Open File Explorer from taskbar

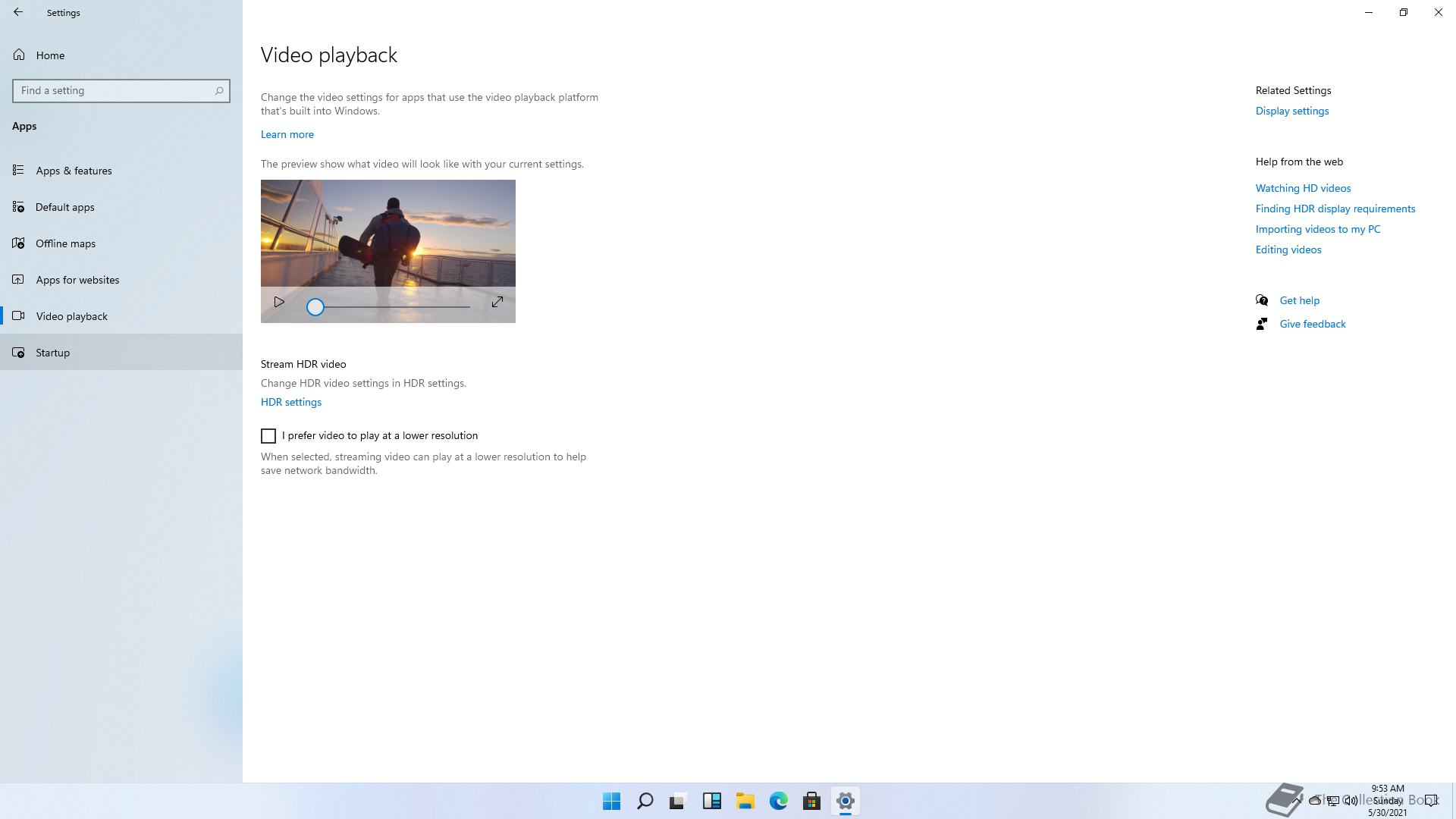click(745, 801)
